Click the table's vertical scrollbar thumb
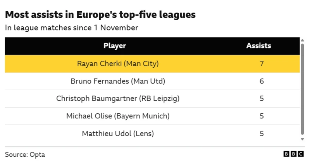This screenshot has width=310, height=166. [302, 89]
